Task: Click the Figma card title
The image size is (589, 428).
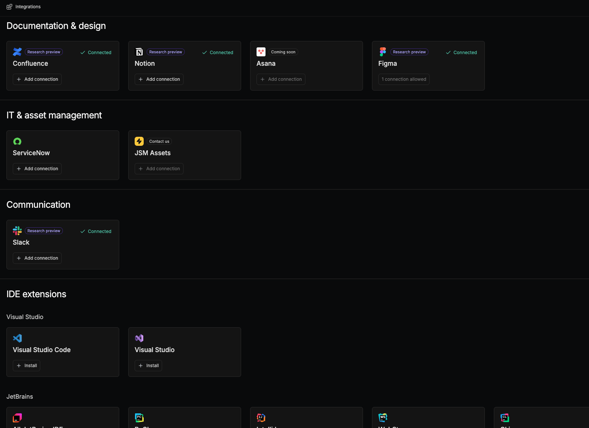Action: tap(388, 64)
